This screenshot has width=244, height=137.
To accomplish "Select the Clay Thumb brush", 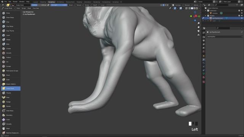I will tap(11, 31).
